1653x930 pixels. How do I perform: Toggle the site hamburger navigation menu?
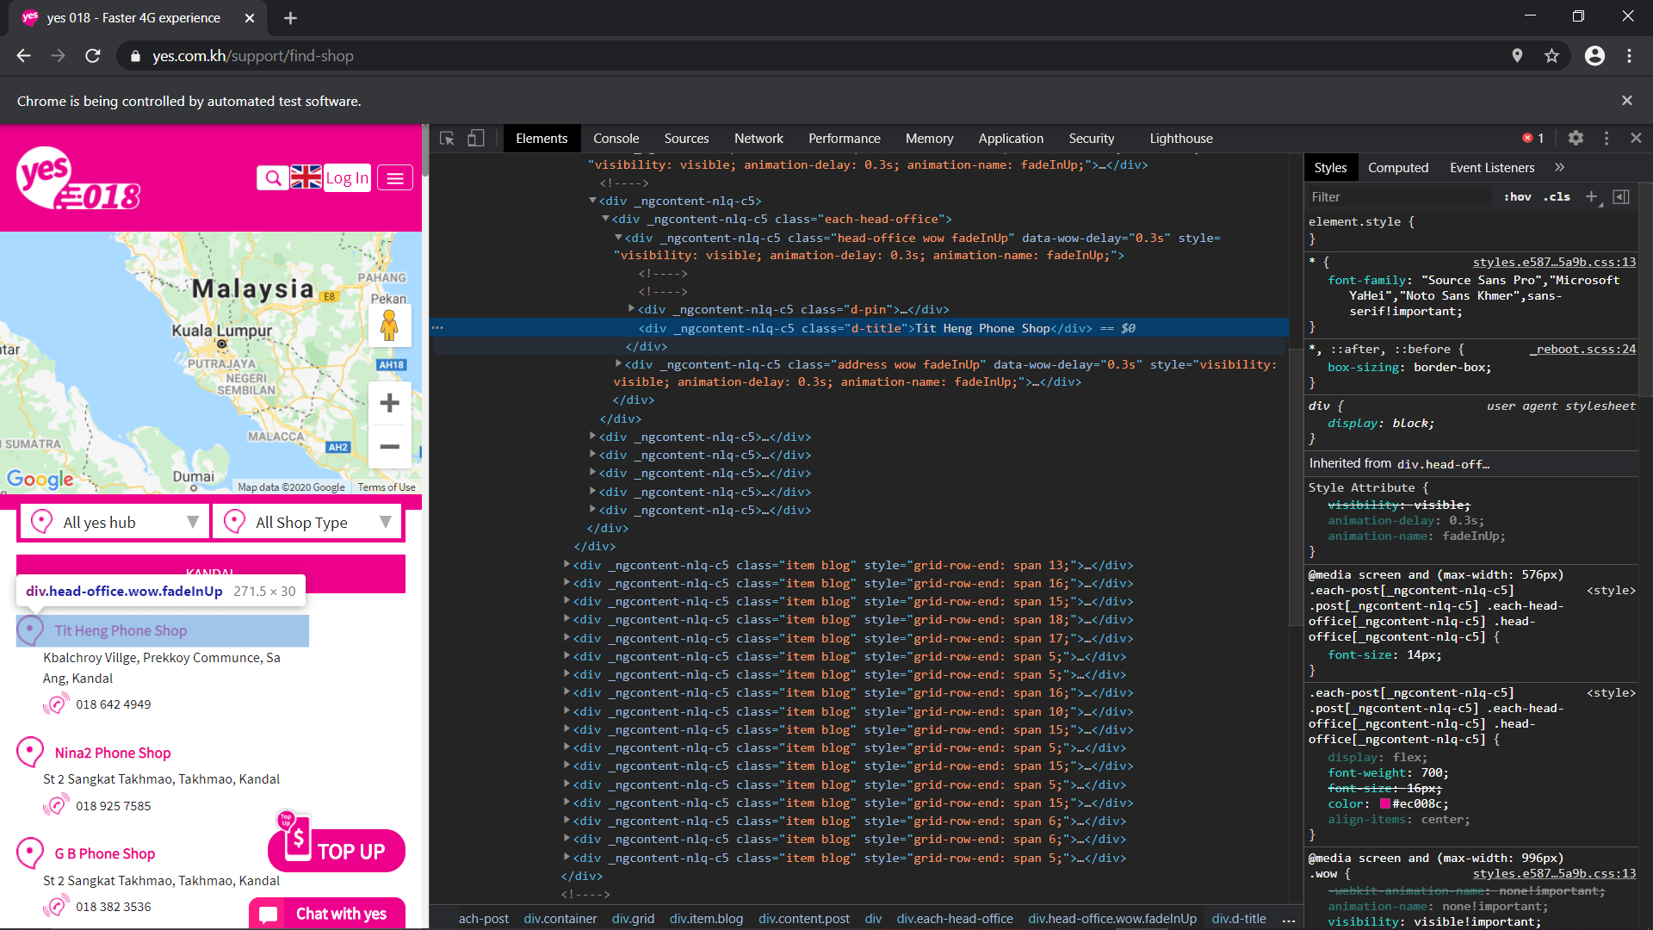(x=395, y=177)
